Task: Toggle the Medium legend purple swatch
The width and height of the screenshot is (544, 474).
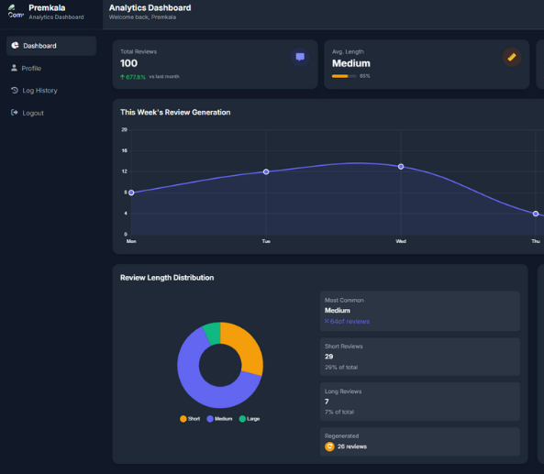Action: tap(210, 419)
